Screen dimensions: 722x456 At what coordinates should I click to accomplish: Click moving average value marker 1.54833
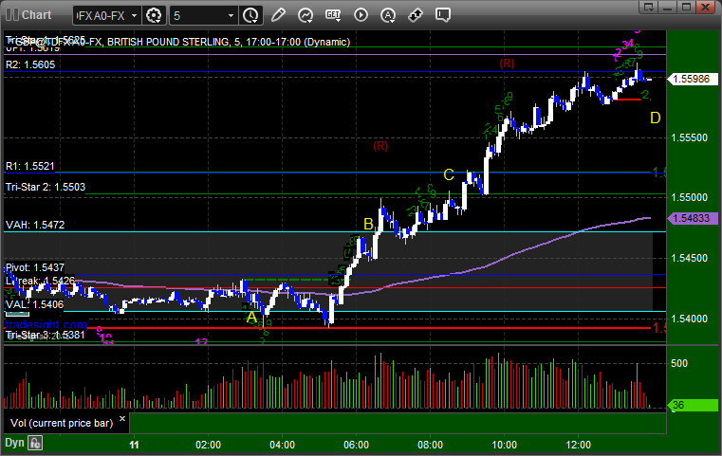pos(691,218)
